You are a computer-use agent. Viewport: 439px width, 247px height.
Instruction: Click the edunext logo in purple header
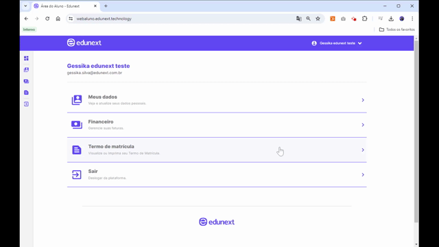click(x=84, y=43)
